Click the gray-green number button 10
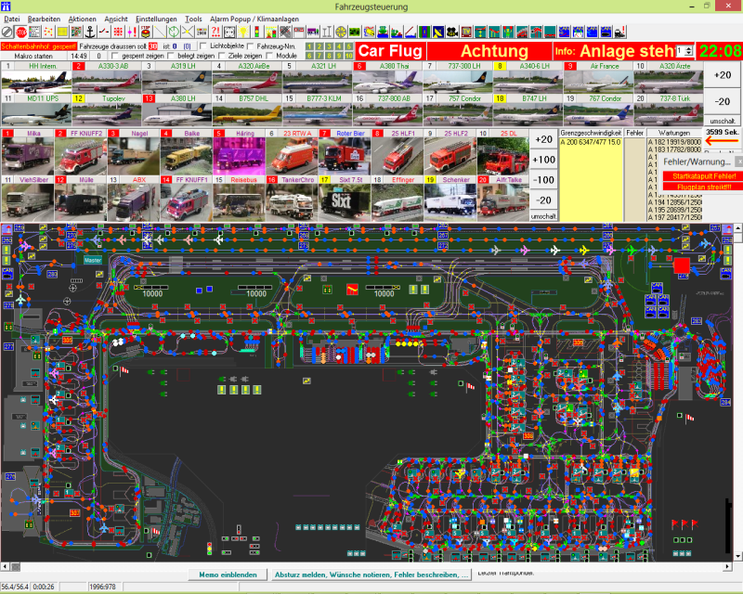 [349, 56]
